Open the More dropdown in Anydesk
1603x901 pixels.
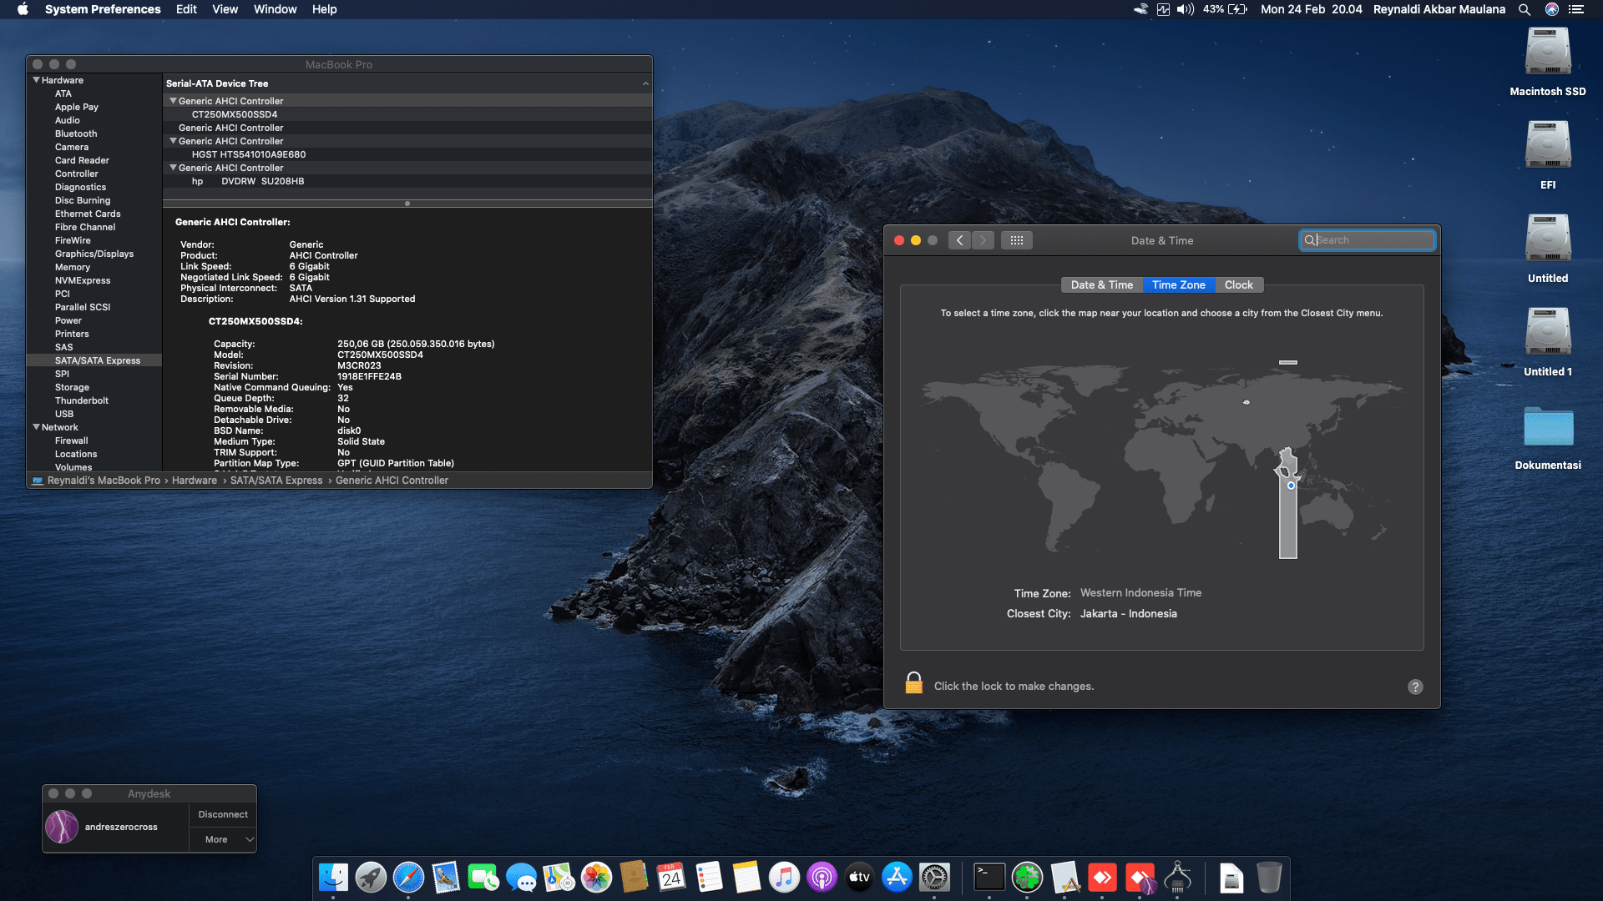point(223,839)
